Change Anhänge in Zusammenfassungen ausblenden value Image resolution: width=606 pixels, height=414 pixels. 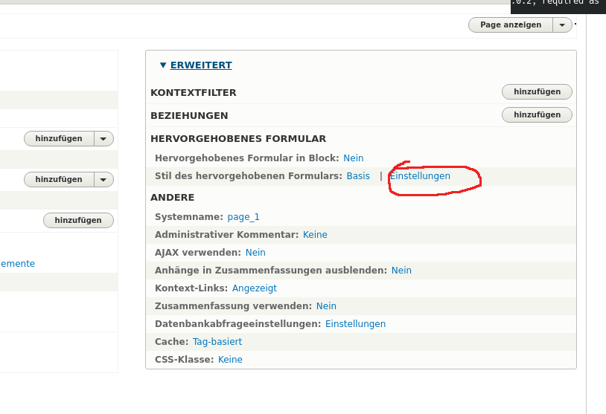(401, 271)
